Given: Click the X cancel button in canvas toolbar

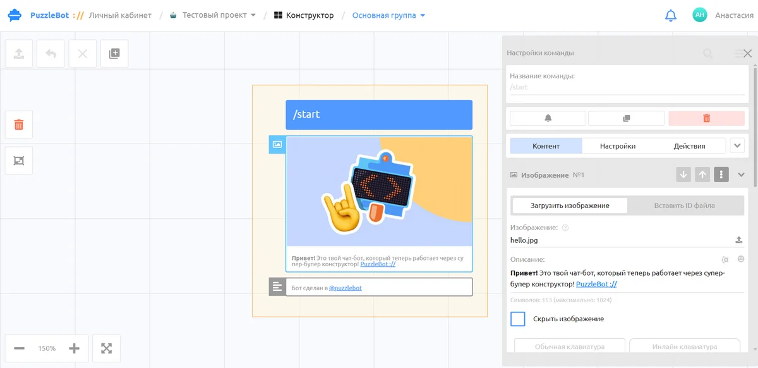Looking at the screenshot, I should pyautogui.click(x=83, y=54).
